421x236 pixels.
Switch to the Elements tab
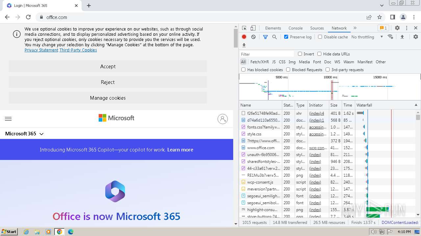tap(273, 28)
